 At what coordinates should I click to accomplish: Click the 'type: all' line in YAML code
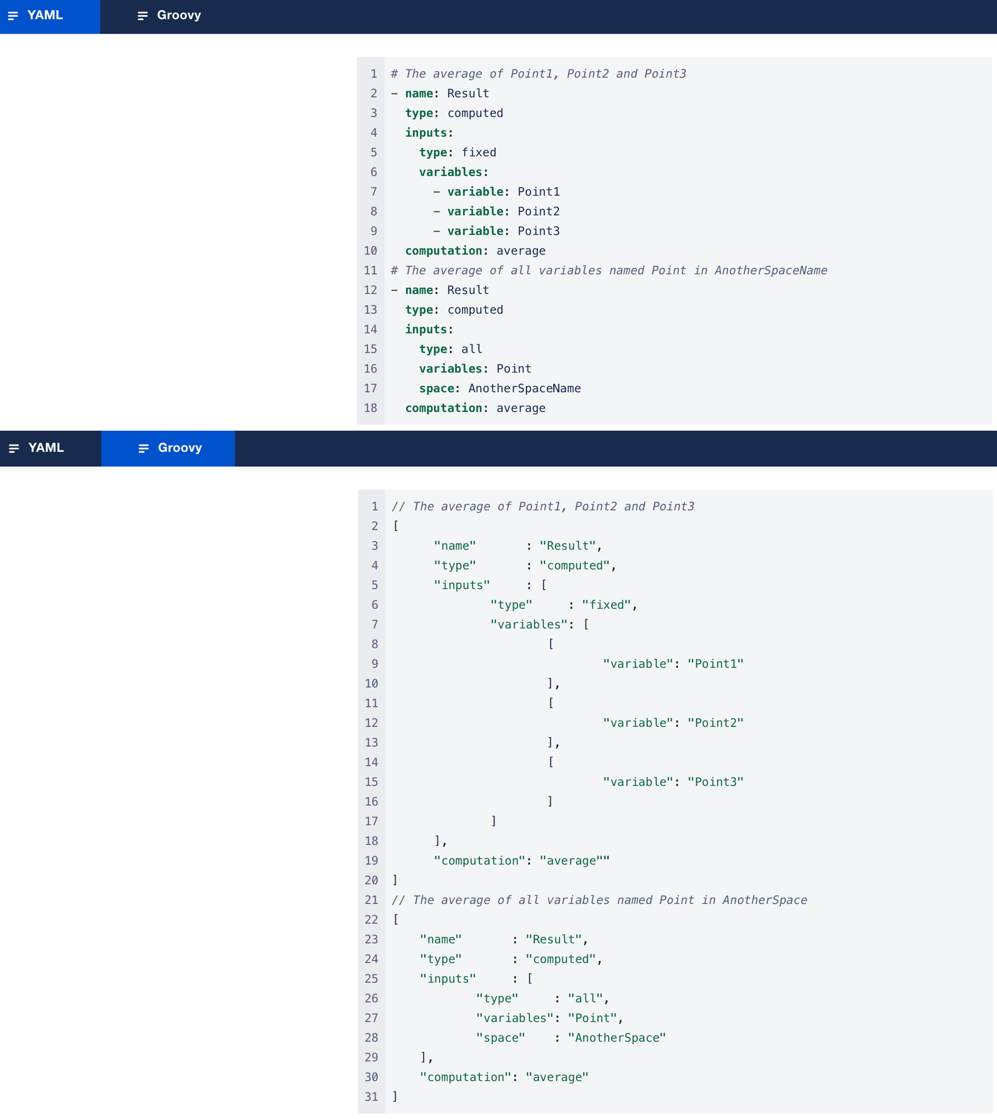tap(450, 349)
